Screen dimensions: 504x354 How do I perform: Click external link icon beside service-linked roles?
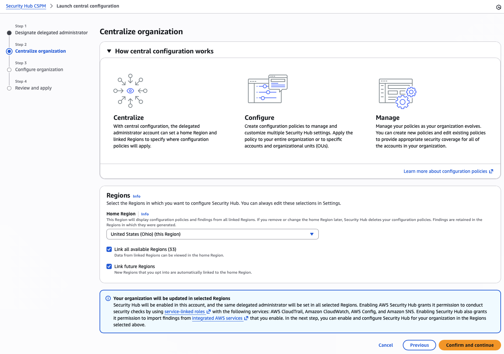click(x=209, y=312)
